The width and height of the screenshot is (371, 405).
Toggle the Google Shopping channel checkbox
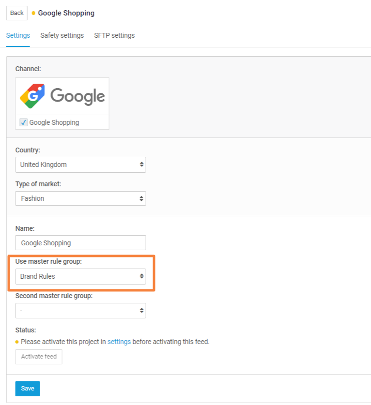(23, 122)
